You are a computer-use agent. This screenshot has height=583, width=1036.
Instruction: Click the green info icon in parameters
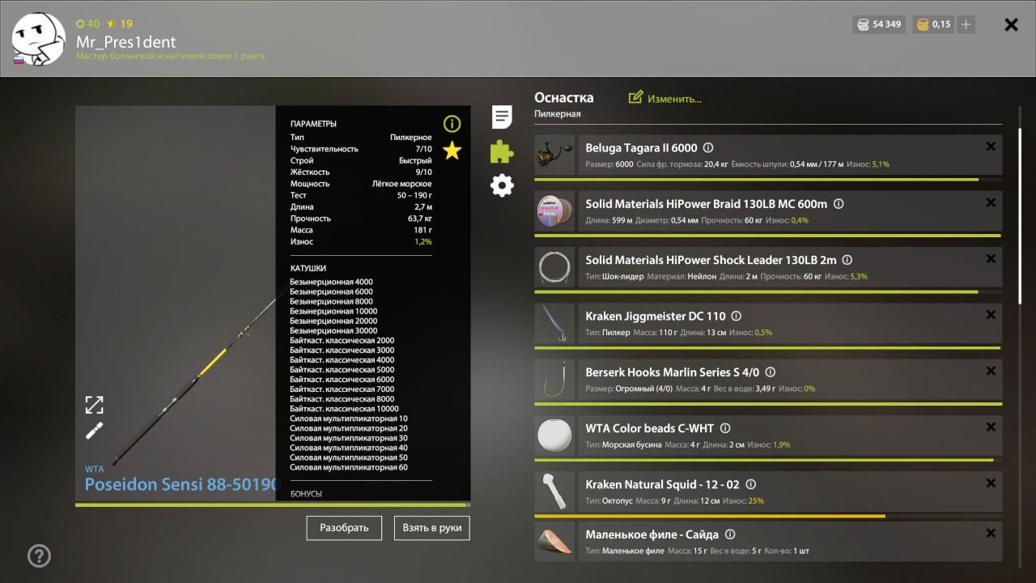tap(452, 124)
